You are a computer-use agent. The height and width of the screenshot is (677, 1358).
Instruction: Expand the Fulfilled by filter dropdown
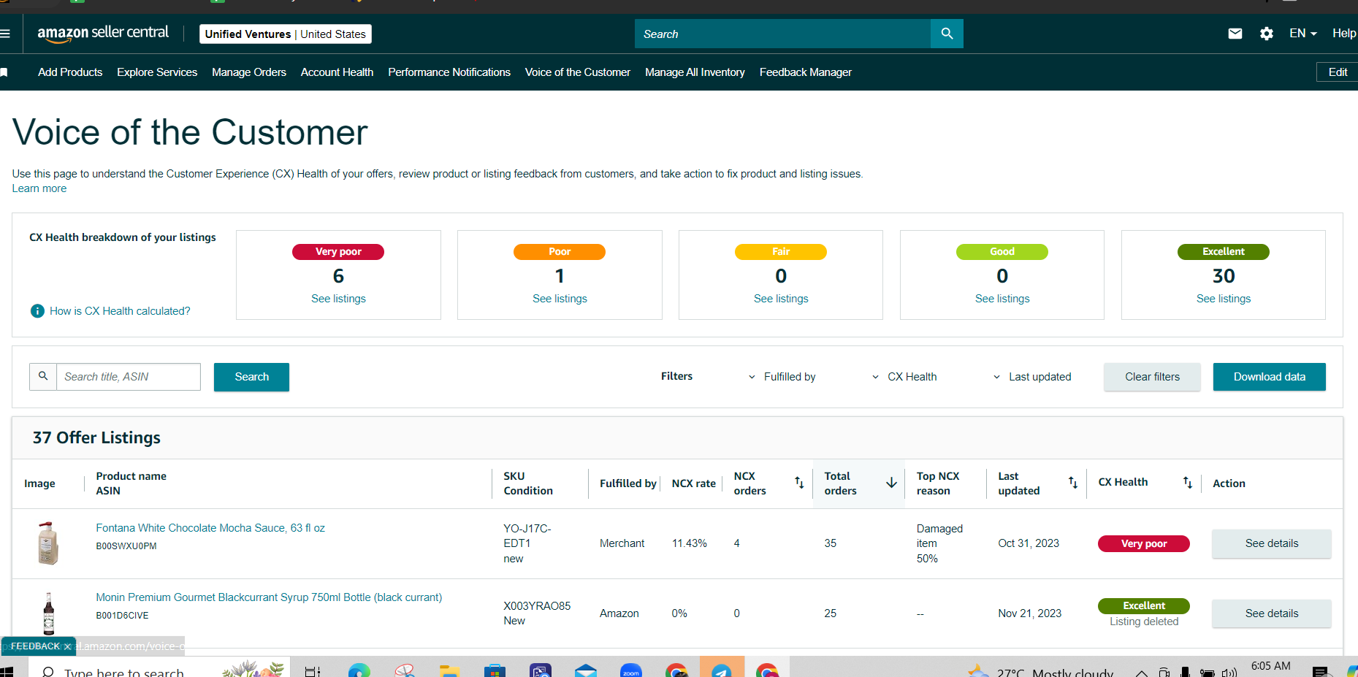click(x=782, y=377)
